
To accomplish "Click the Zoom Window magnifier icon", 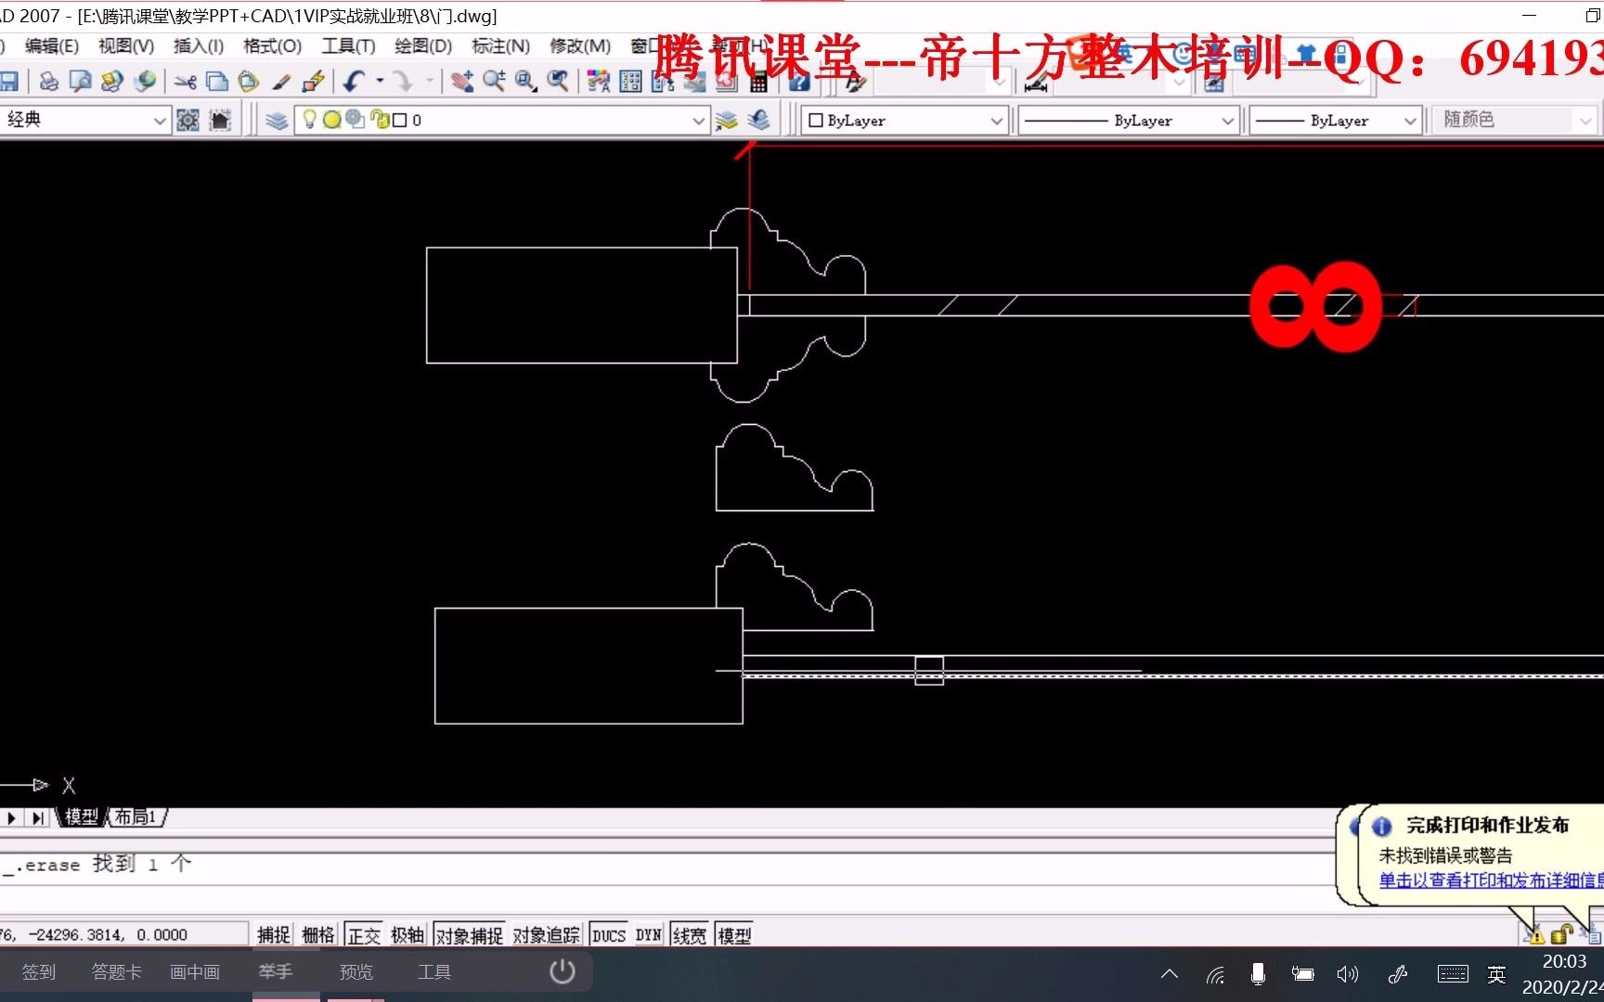I will [525, 82].
